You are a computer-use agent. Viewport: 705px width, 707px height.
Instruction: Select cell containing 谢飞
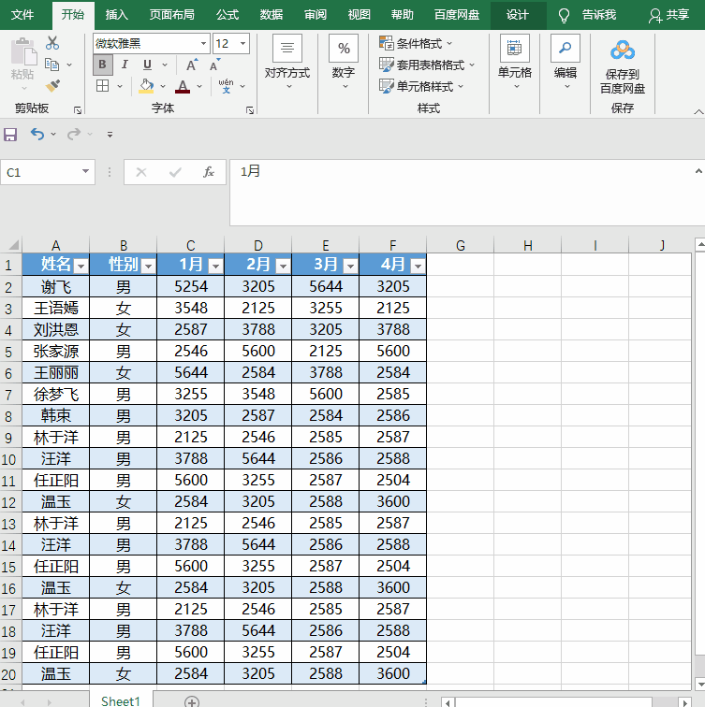[56, 286]
